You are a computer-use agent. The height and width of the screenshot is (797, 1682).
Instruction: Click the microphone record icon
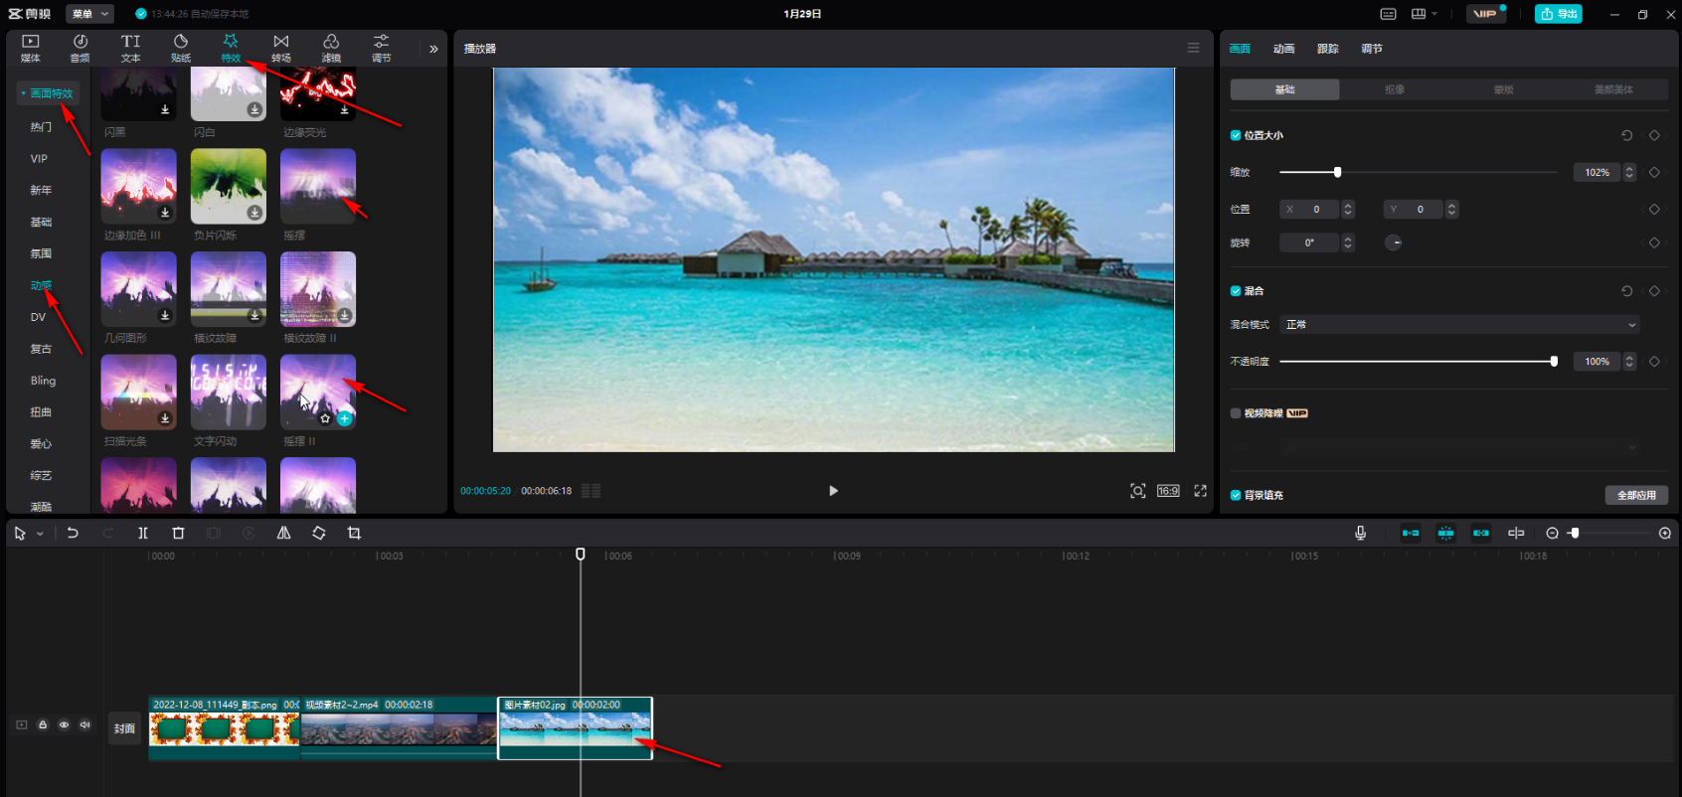1360,534
